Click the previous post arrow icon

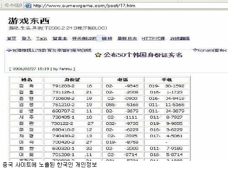[9, 50]
